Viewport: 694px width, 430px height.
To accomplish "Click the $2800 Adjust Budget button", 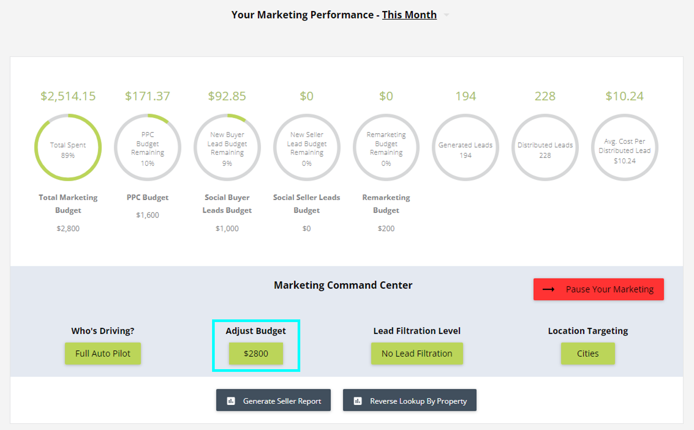I will tap(256, 353).
